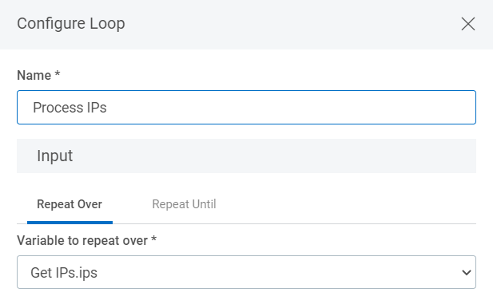Focus the Name input field

pyautogui.click(x=246, y=108)
